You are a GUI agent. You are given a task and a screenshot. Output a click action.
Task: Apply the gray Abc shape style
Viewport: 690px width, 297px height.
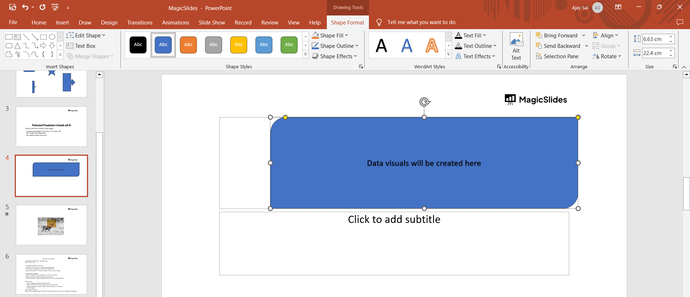click(x=214, y=45)
